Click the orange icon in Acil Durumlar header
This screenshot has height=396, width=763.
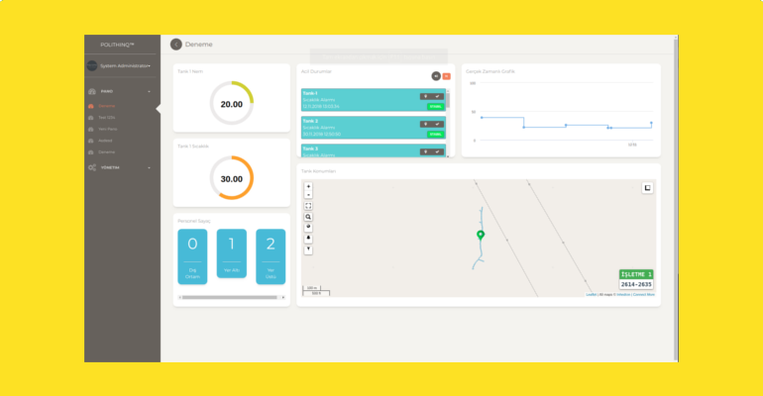tap(446, 75)
